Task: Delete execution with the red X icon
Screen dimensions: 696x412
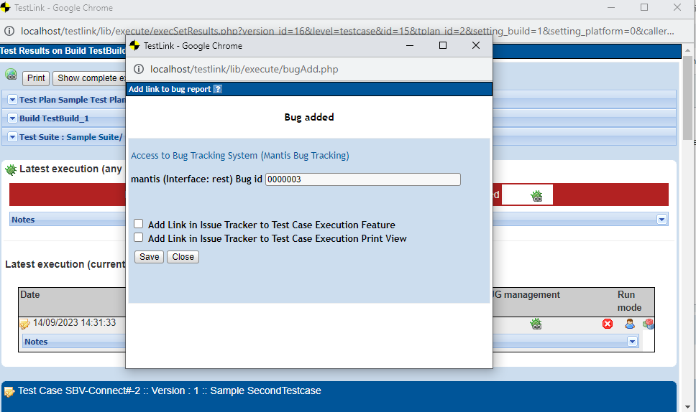Action: (608, 324)
